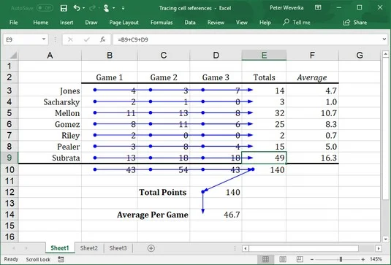Select column G header
Image resolution: width=391 pixels, height=265 pixels.
tap(360, 55)
